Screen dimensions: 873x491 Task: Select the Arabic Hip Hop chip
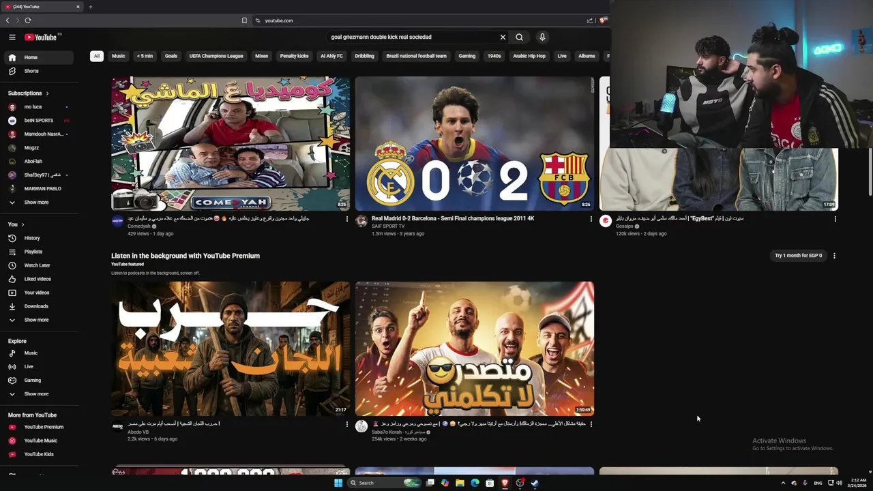[529, 56]
